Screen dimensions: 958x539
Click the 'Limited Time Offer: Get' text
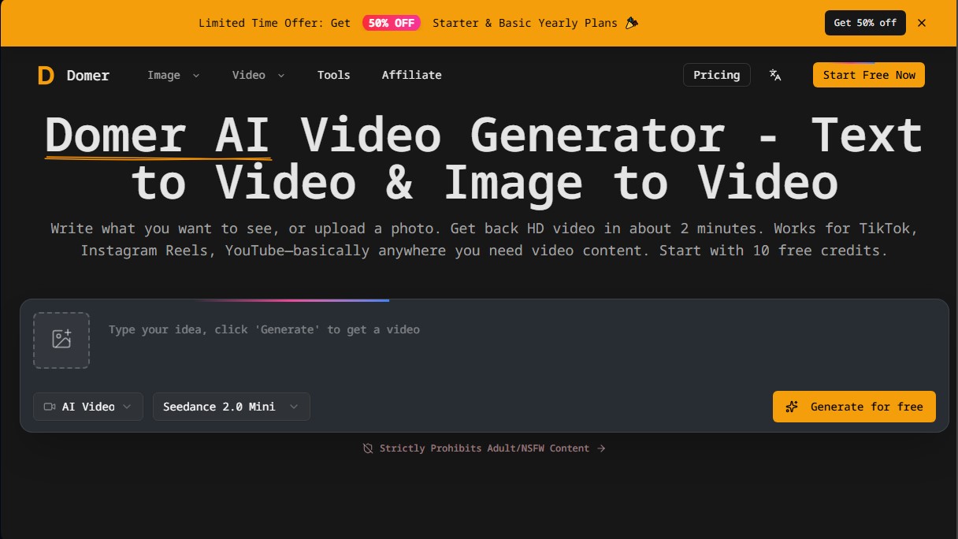coord(274,23)
